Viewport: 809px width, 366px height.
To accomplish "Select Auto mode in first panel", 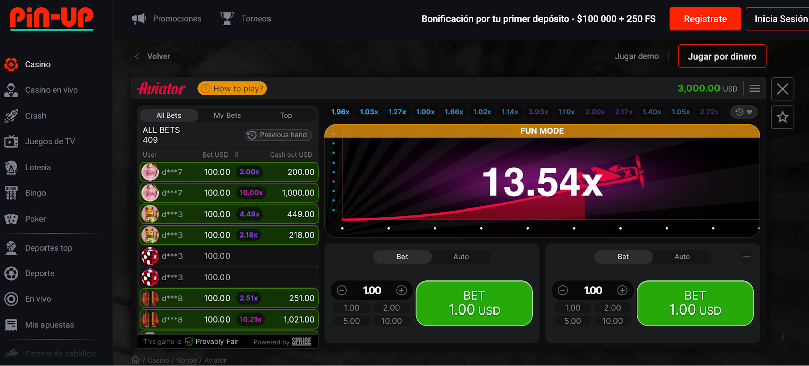I will point(461,257).
